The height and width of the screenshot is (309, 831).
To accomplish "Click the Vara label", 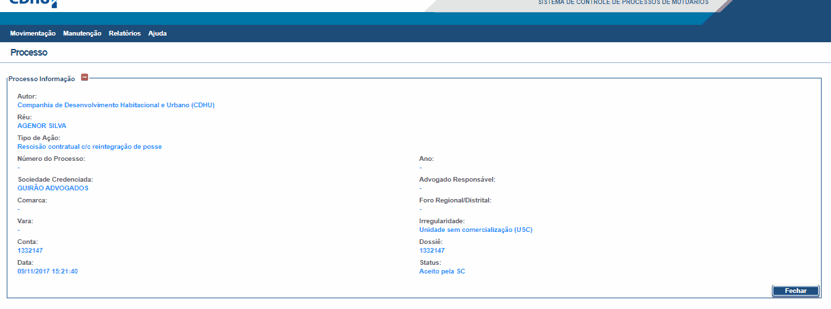I will point(26,221).
